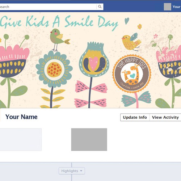Click The Happy Tots giraffe logo
Image resolution: width=181 pixels, height=181 pixels.
(x=132, y=73)
